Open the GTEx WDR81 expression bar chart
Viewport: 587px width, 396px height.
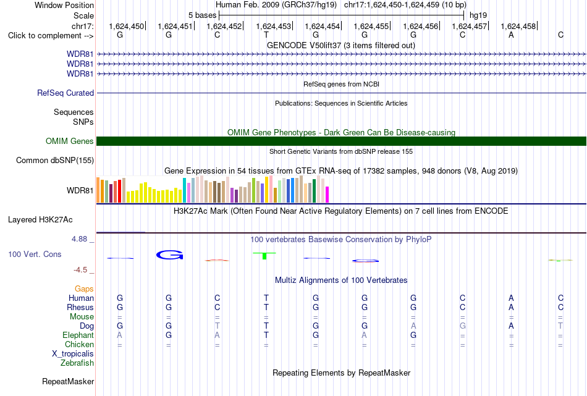(213, 190)
